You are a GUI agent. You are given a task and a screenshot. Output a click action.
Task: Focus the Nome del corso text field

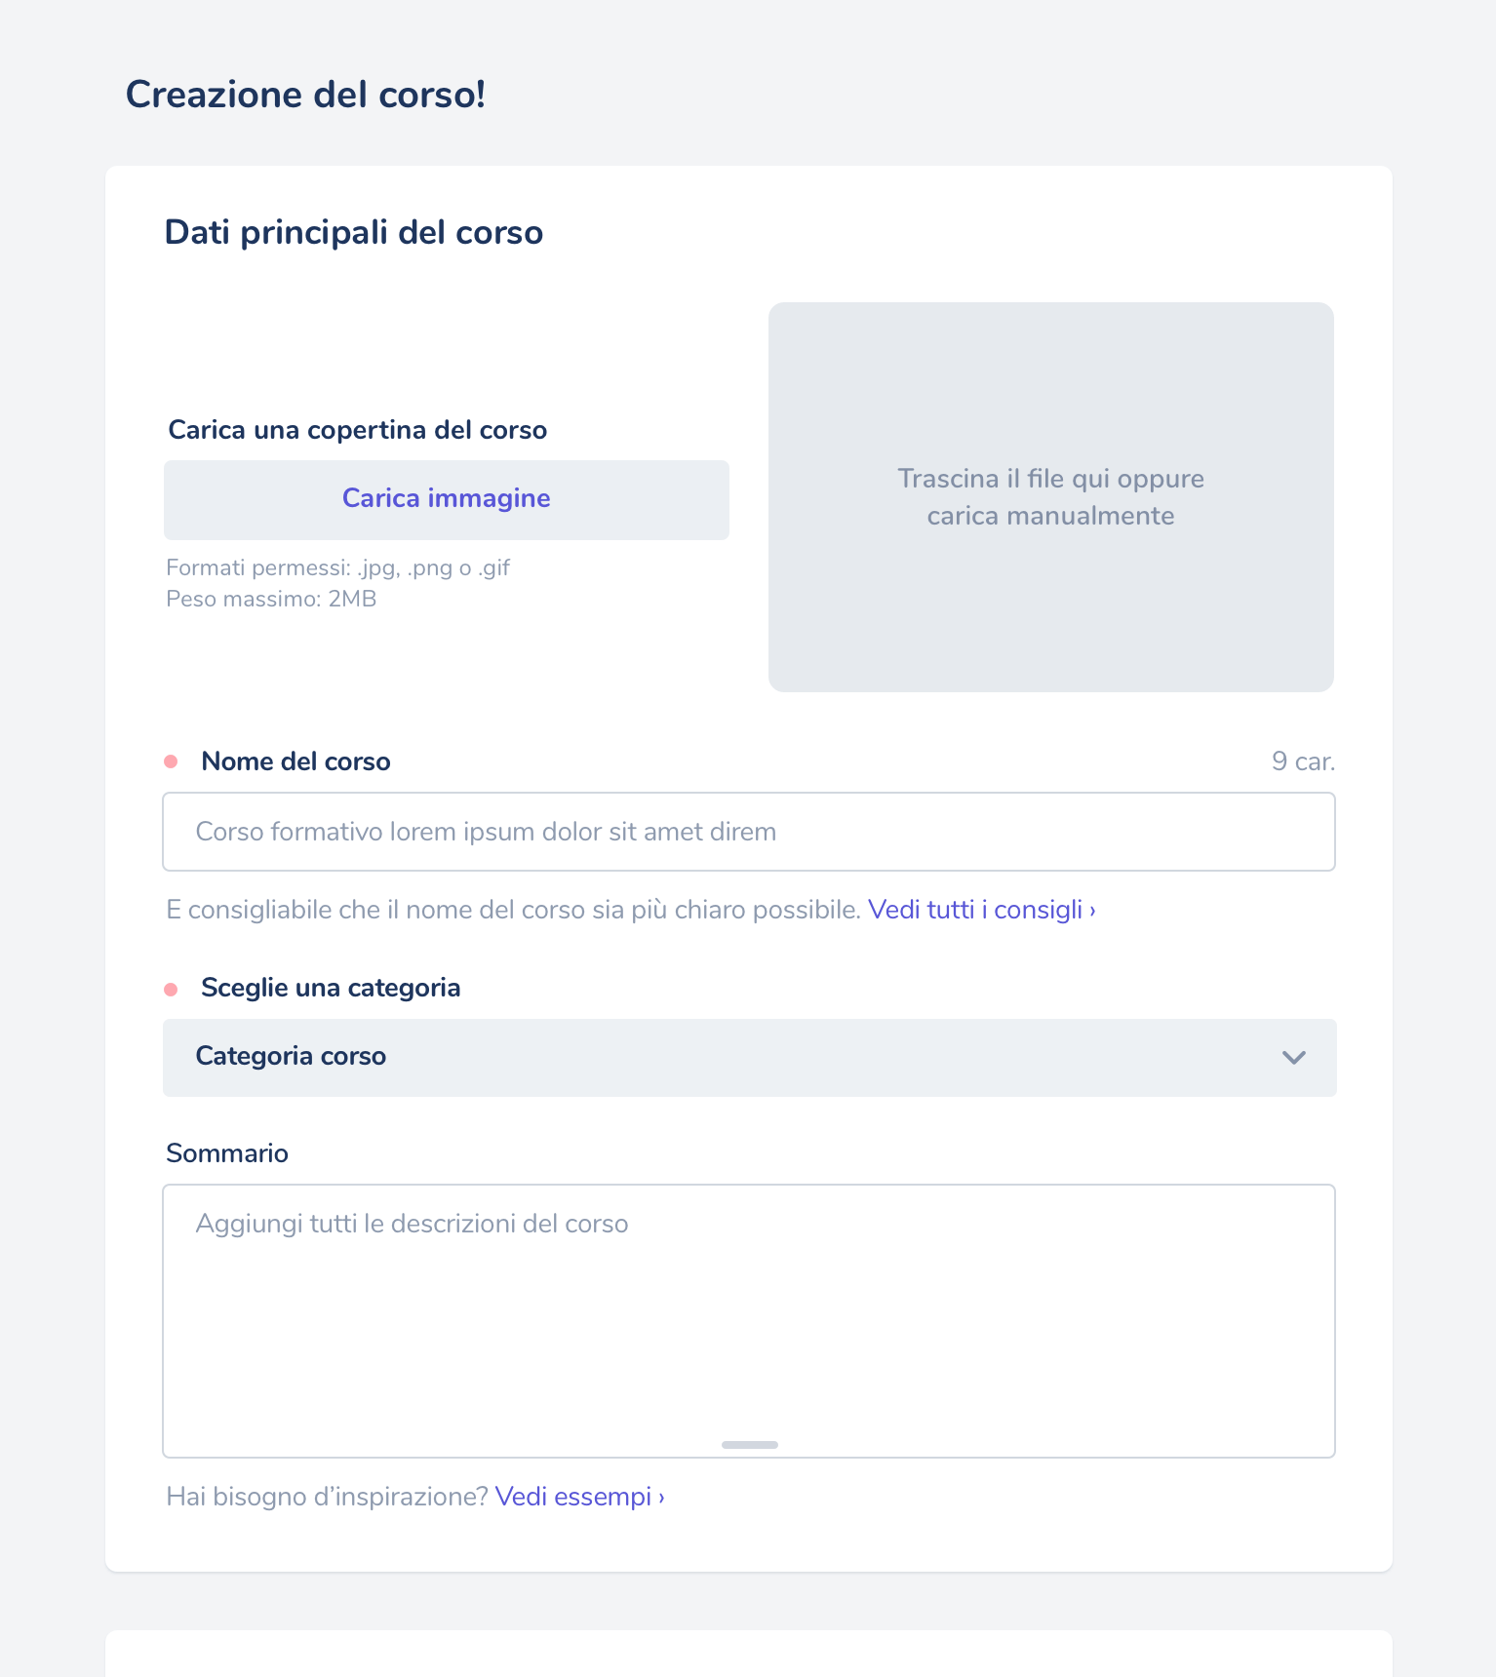[749, 832]
